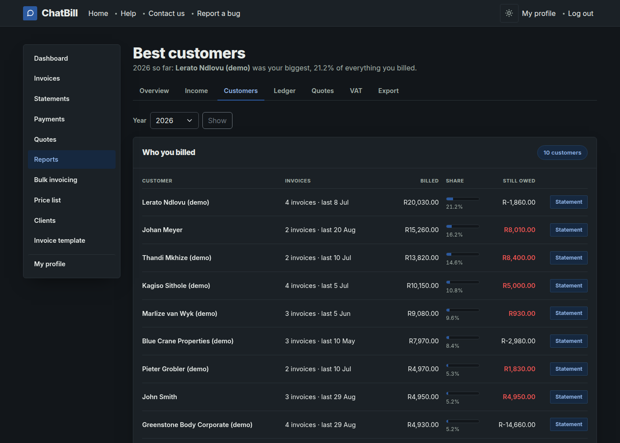Viewport: 620px width, 443px height.
Task: Open statement for Johan Meyer
Action: (x=569, y=230)
